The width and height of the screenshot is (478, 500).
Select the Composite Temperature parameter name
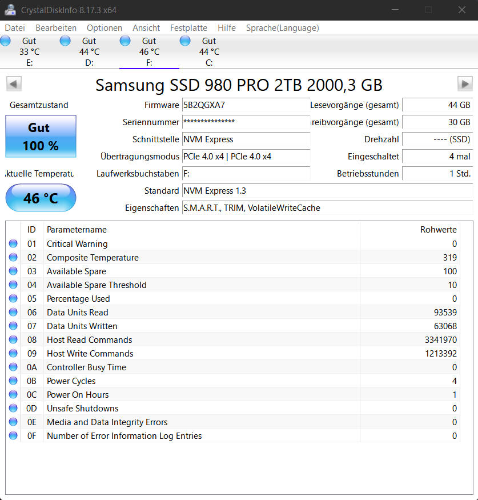coord(93,258)
